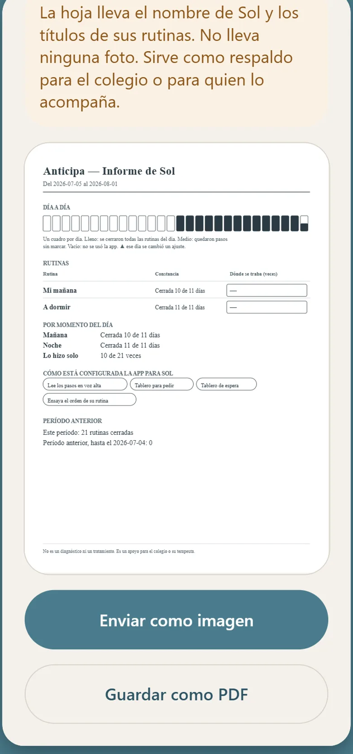Click the 'Dónde se traba' box for A dormir
Viewport: 353px width, 754px height.
[267, 307]
